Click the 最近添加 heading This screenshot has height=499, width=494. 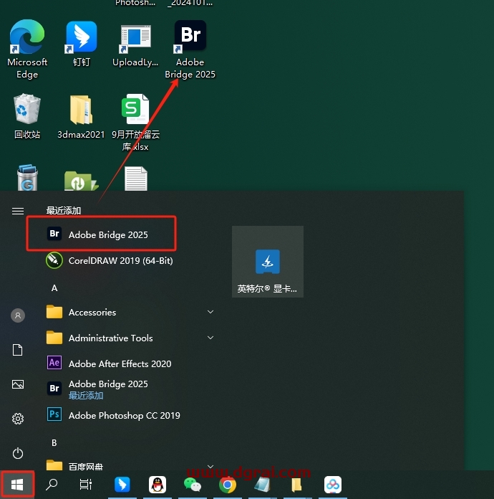64,210
